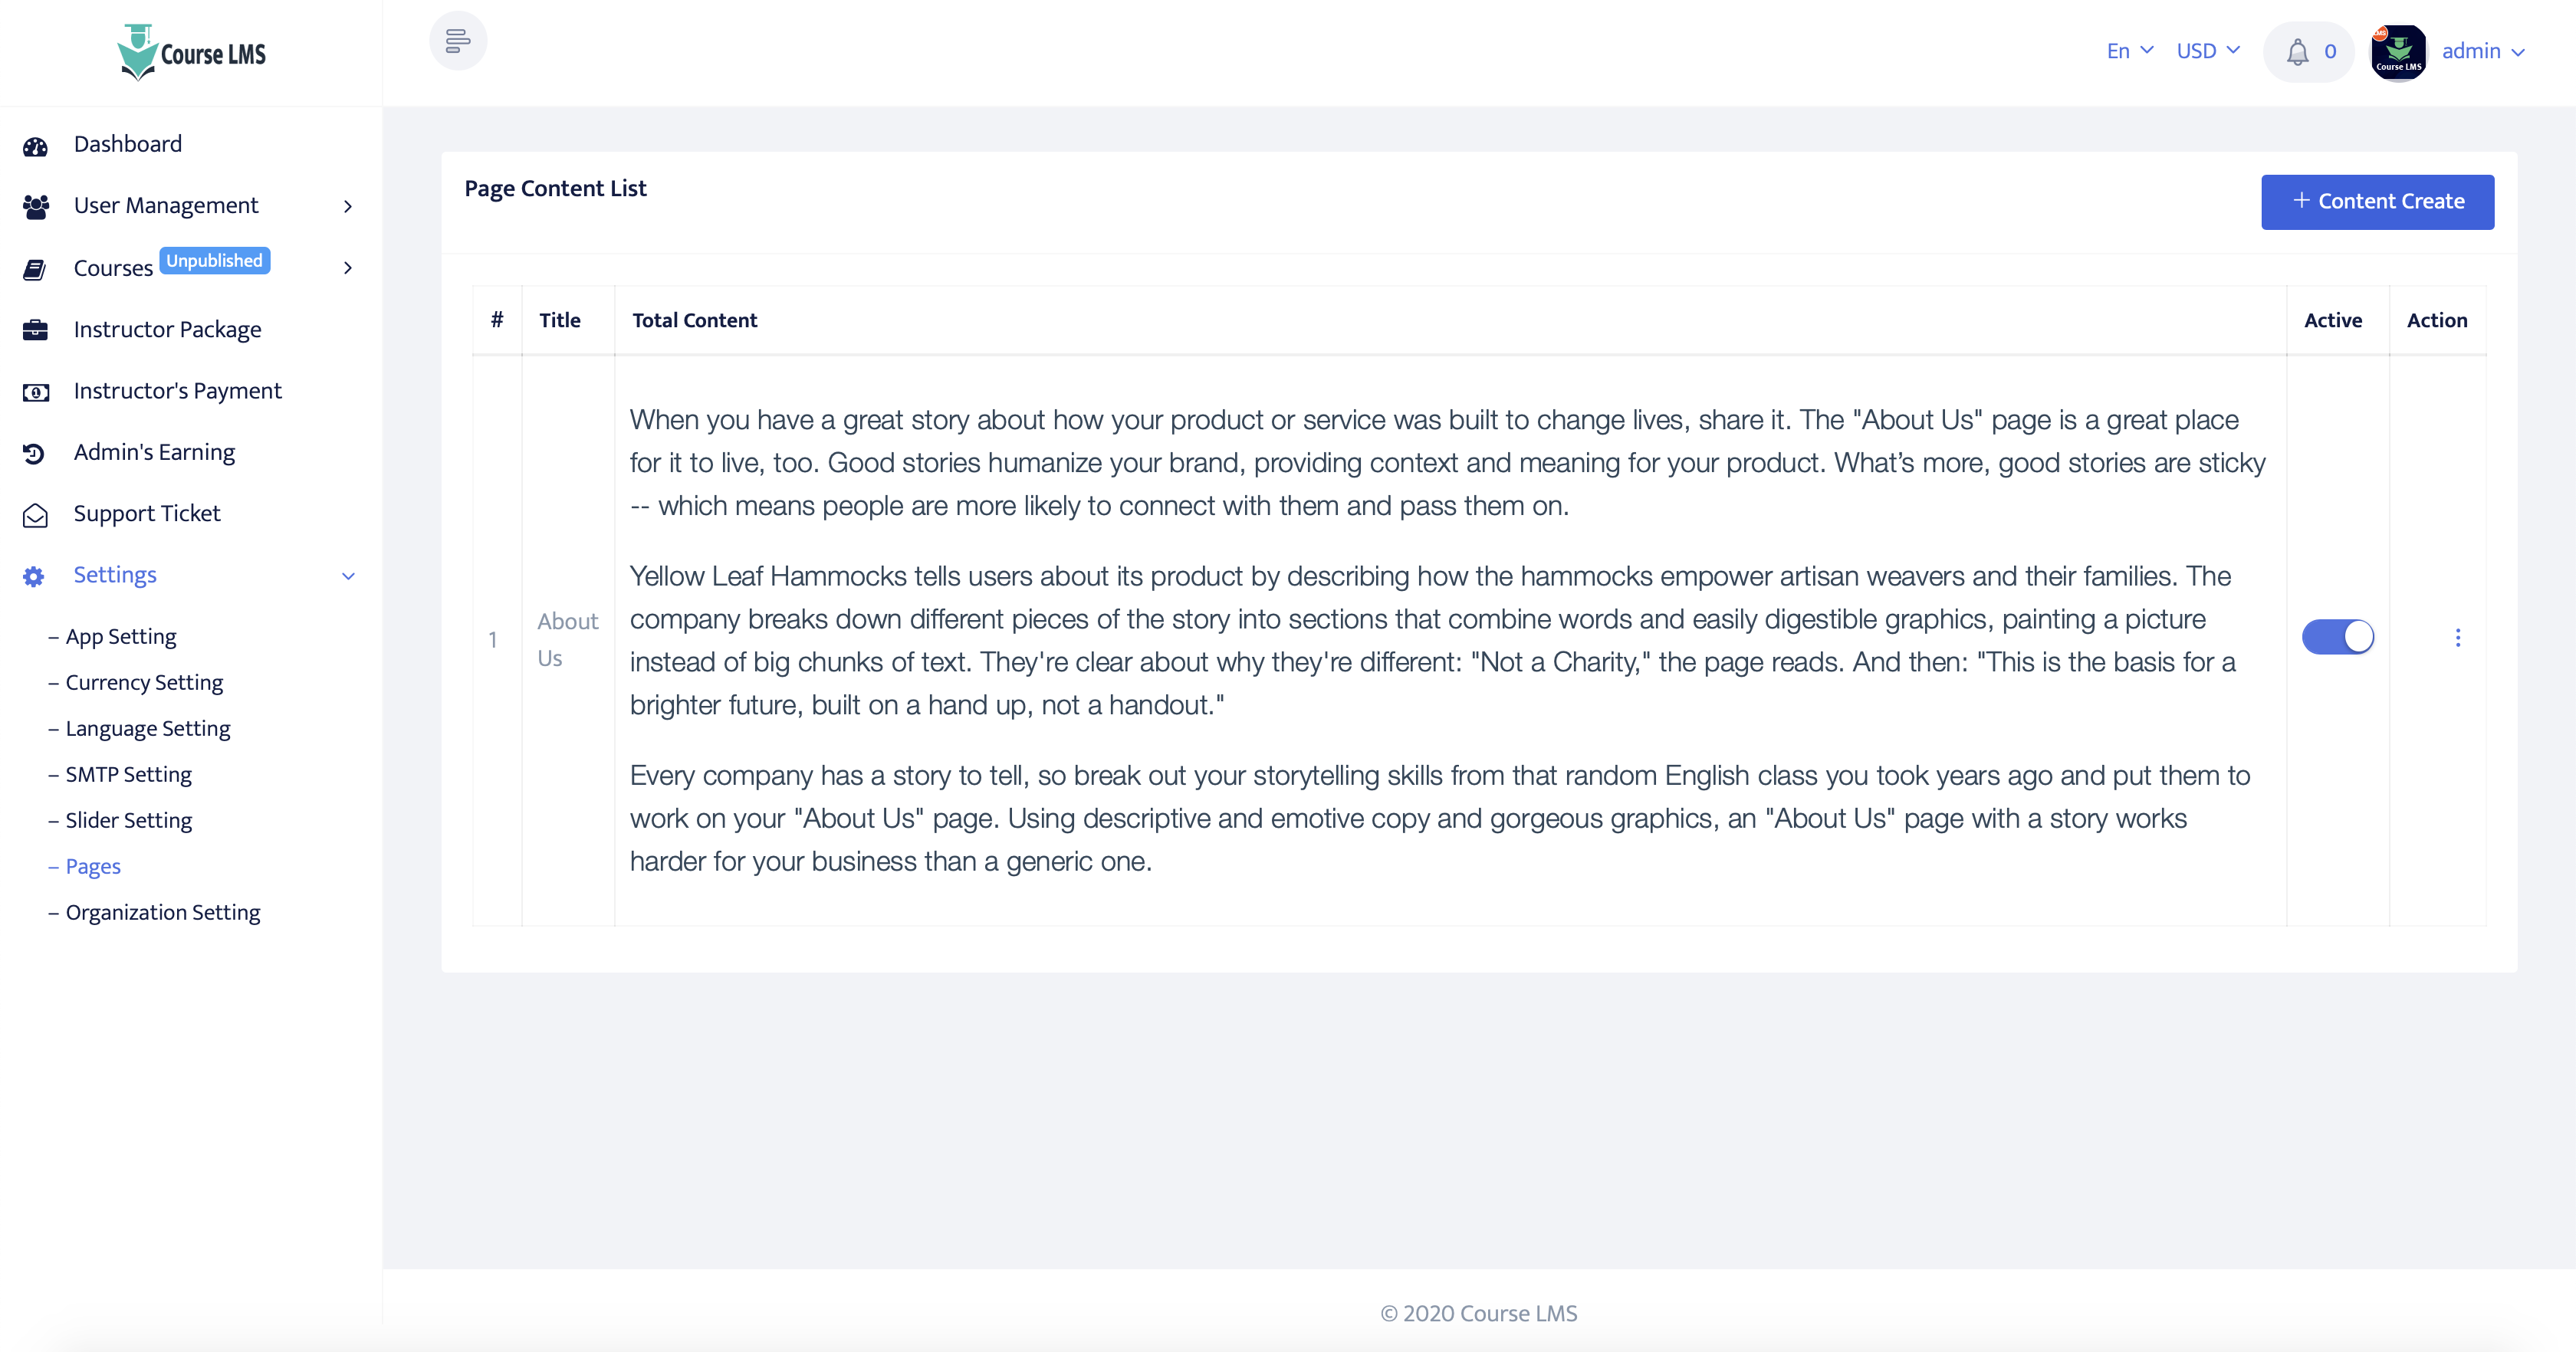The image size is (2576, 1352).
Task: Select Currency Setting in the sidebar
Action: click(144, 682)
